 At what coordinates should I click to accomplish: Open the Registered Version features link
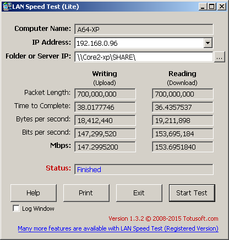118,228
